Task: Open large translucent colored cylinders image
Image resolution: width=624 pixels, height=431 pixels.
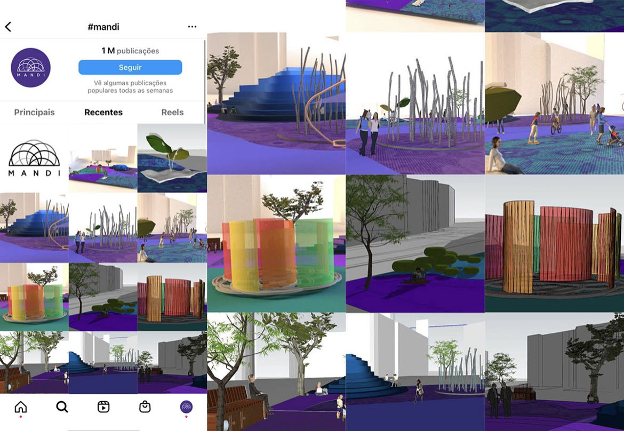Action: (x=276, y=244)
